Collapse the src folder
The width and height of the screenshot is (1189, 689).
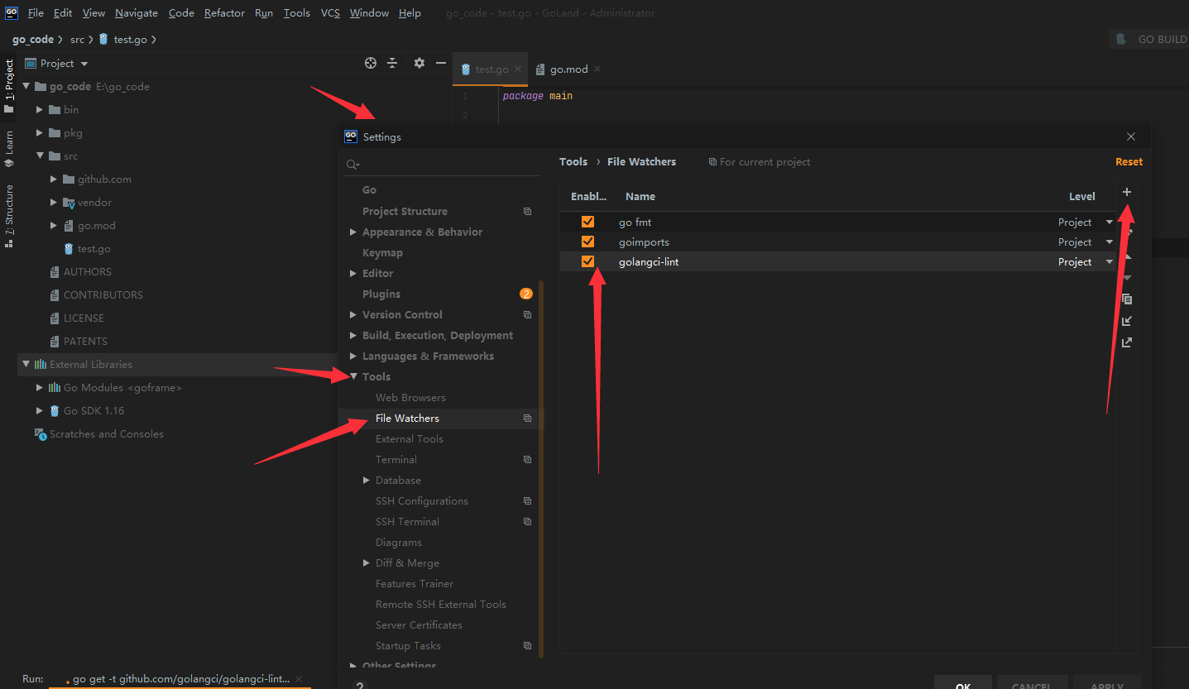click(40, 156)
